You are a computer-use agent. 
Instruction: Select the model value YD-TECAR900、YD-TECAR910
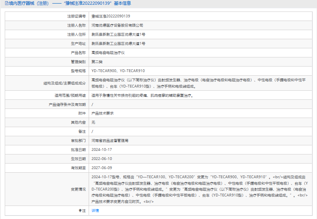click(x=118, y=71)
